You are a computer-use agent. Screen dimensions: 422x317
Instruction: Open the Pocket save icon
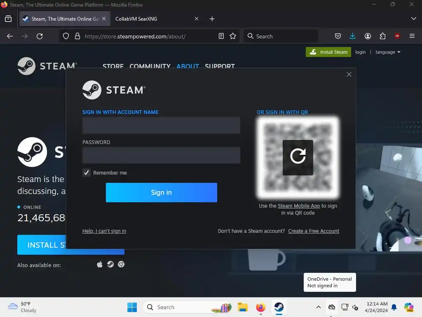point(338,36)
